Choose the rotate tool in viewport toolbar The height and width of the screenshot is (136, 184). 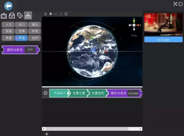coord(56,14)
